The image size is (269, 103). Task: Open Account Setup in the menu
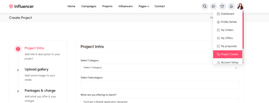coord(227,62)
